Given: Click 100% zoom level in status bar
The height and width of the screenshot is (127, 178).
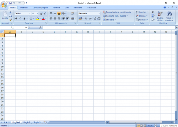Looking at the screenshot, I should click(x=150, y=126).
